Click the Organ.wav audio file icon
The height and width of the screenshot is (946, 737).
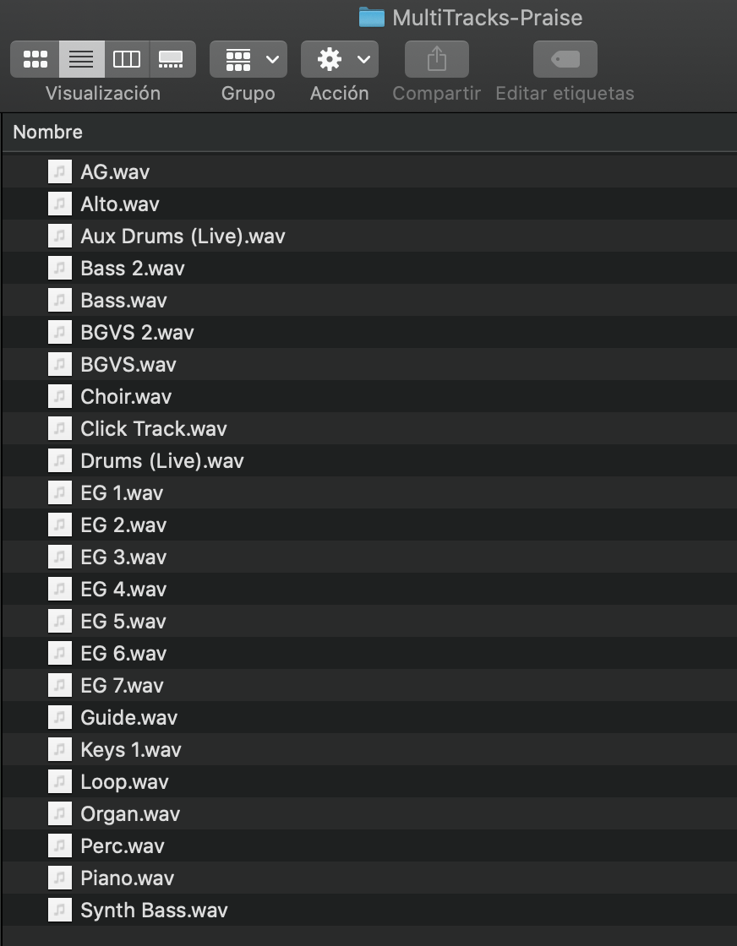tap(60, 814)
